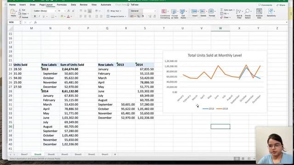The width and height of the screenshot is (294, 165).
Task: Open the Data ribbon tab
Action: (x=73, y=5)
